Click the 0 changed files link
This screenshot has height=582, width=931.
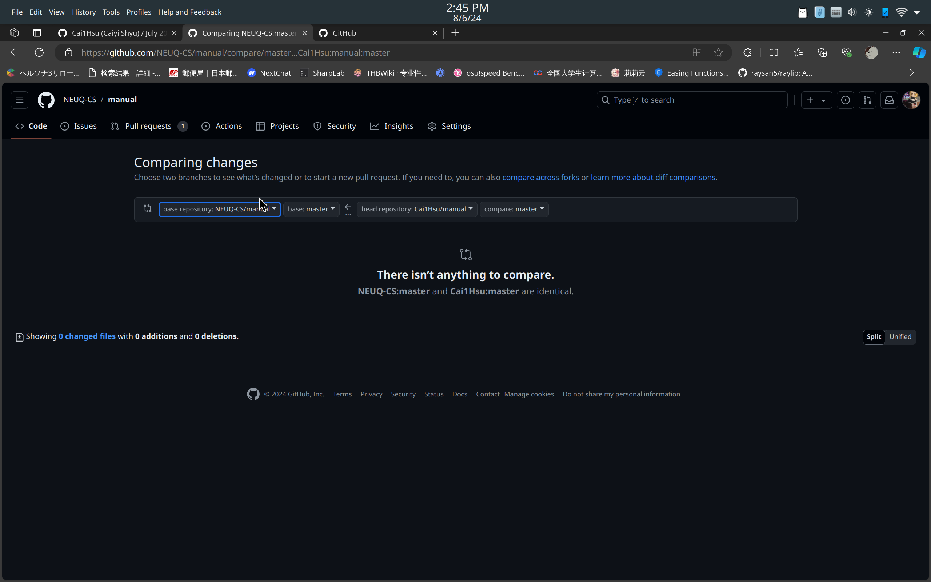[87, 336]
